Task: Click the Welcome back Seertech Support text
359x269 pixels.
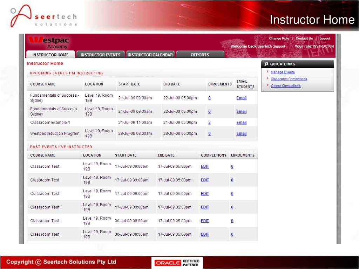Action: click(x=258, y=46)
